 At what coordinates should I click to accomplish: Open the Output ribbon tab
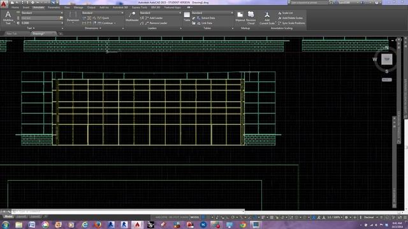(91, 8)
